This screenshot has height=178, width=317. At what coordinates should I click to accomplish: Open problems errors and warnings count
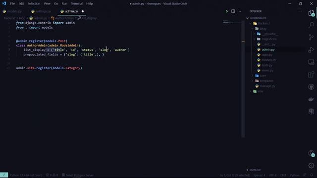pos(52,175)
